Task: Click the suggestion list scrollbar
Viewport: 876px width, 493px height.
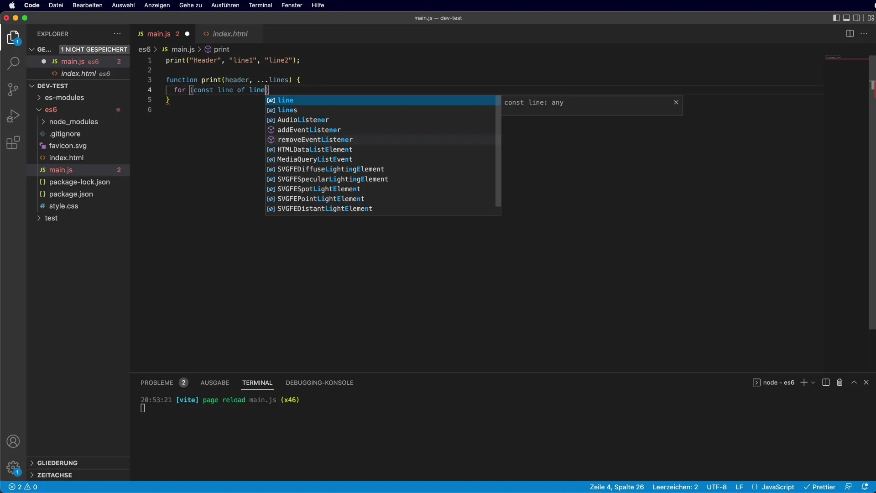Action: pos(498,151)
